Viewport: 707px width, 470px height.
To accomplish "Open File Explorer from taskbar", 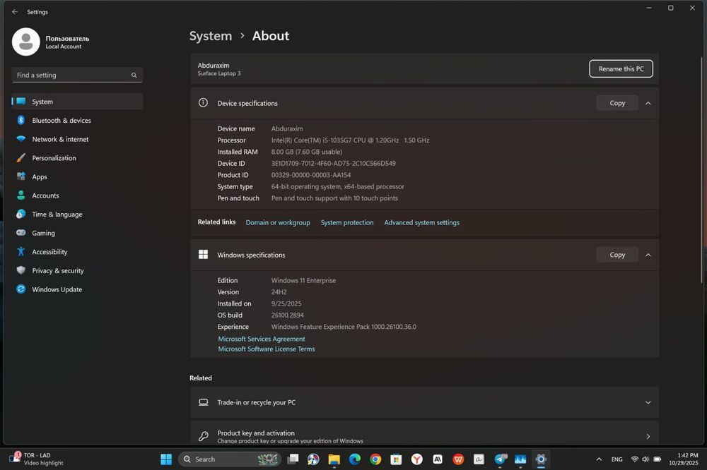I will [334, 459].
